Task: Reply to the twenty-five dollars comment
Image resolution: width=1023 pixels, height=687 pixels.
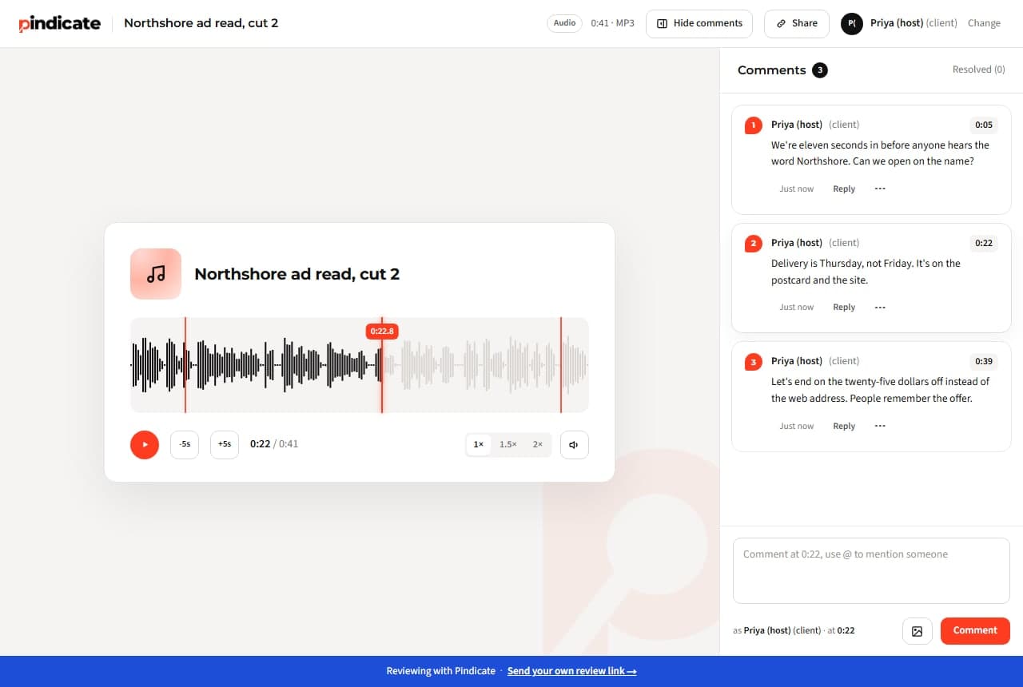Action: click(x=844, y=426)
